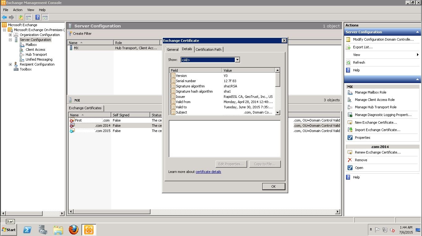Select the Valid to field row

222,107
